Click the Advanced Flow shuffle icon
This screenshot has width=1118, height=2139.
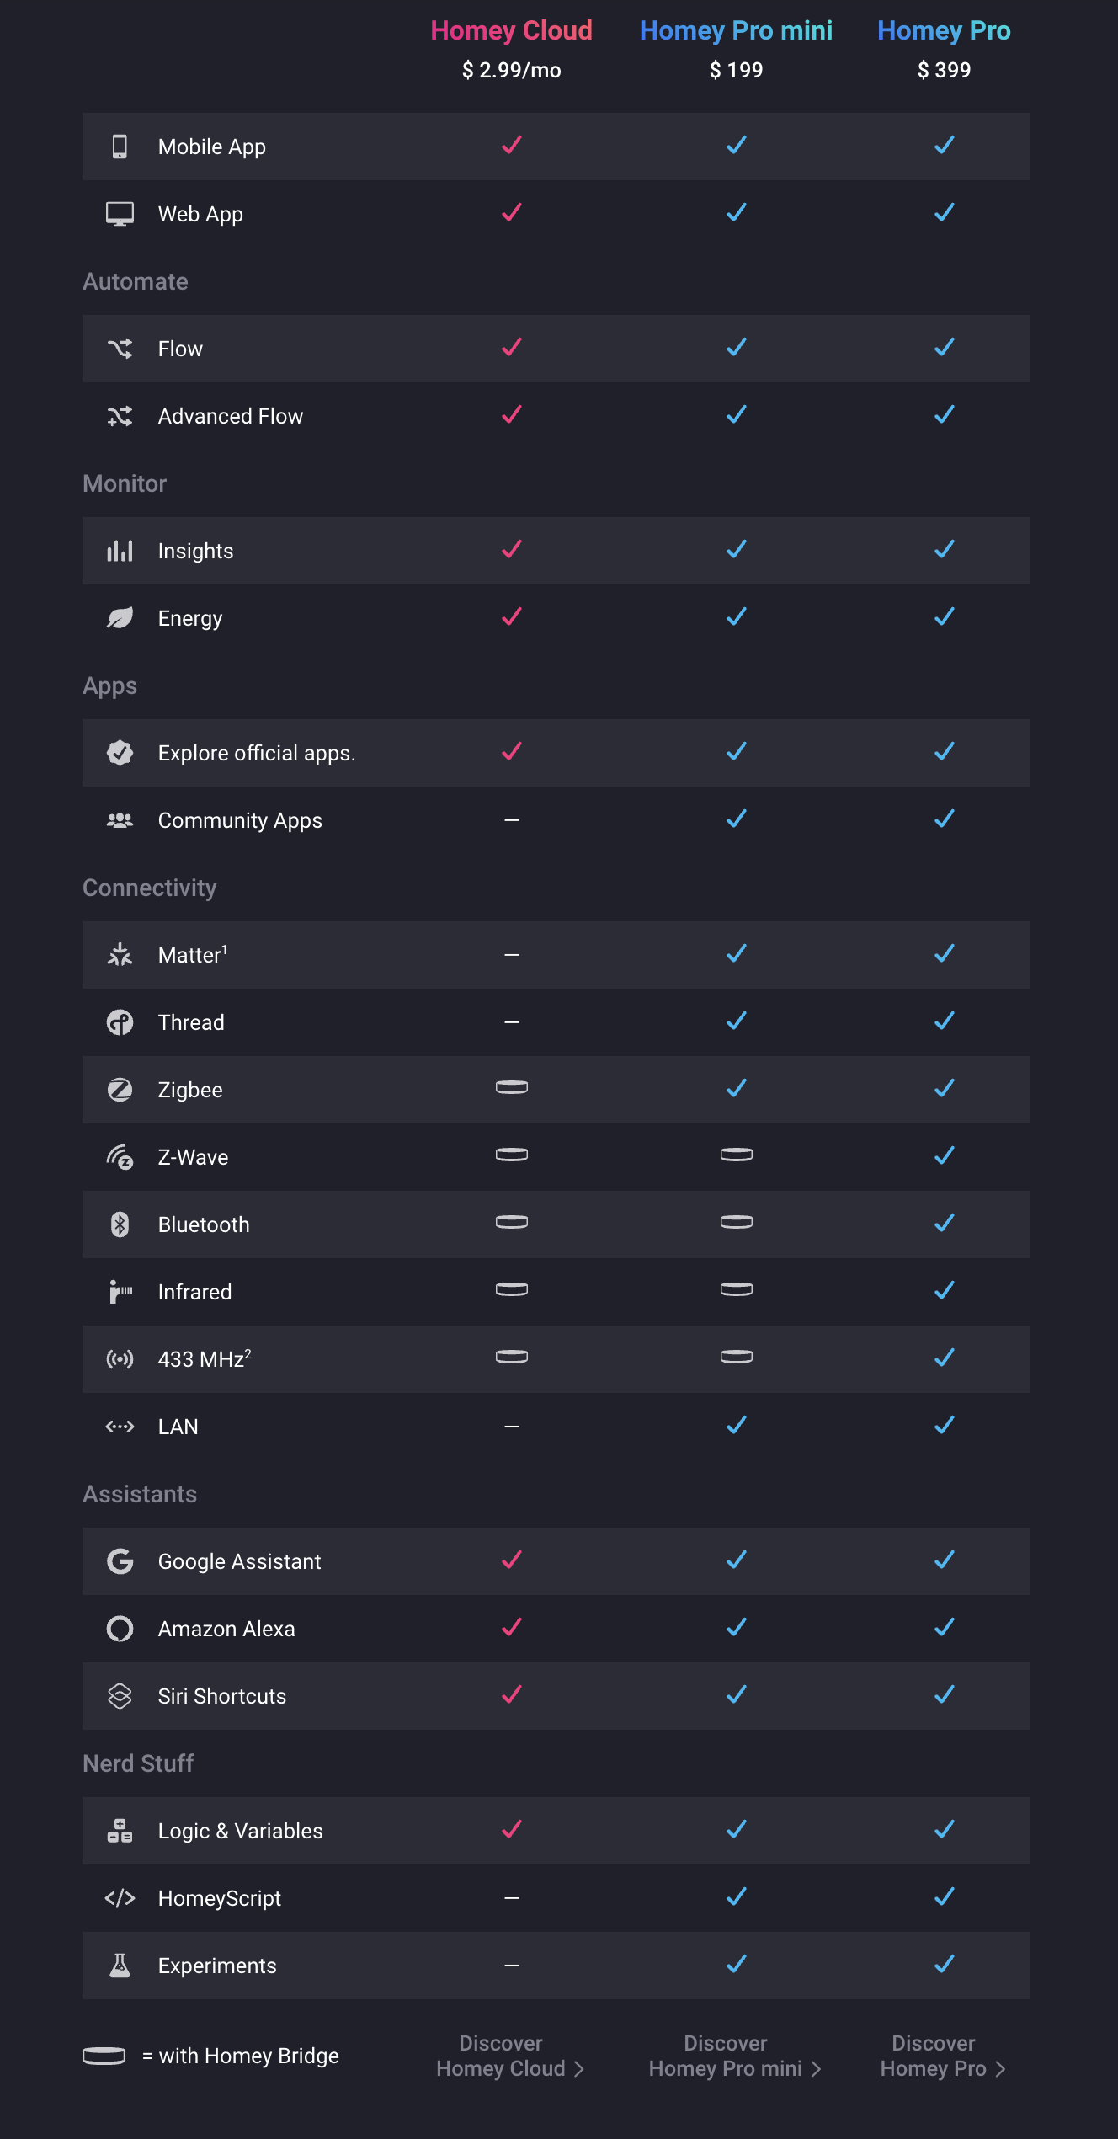tap(120, 416)
